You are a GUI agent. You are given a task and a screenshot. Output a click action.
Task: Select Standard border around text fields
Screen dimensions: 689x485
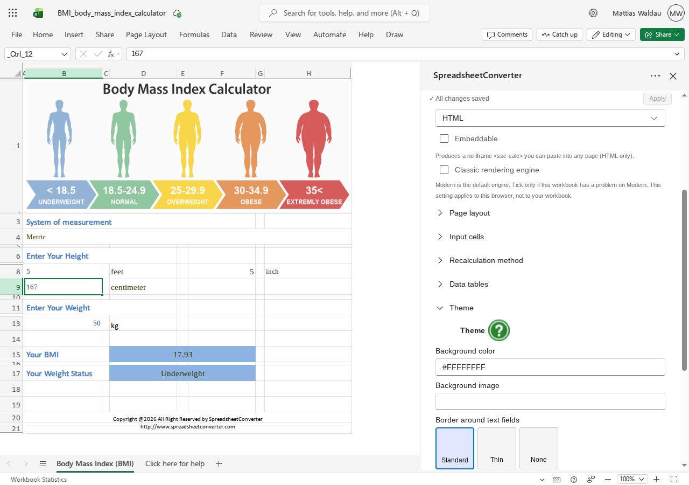455,448
